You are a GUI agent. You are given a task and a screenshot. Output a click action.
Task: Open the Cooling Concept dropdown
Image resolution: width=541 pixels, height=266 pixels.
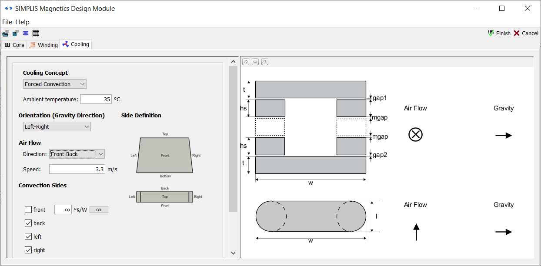(55, 84)
